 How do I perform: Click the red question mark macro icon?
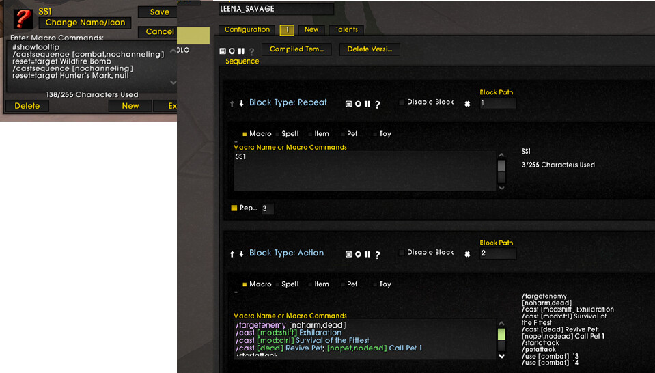[x=23, y=18]
